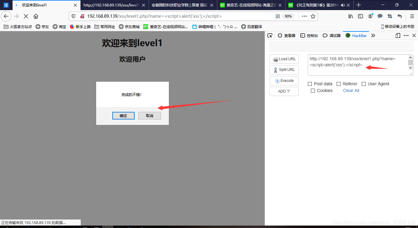The width and height of the screenshot is (418, 228).
Task: Open 移动设备上的书签 mobile bookmarks
Action: pos(397,27)
